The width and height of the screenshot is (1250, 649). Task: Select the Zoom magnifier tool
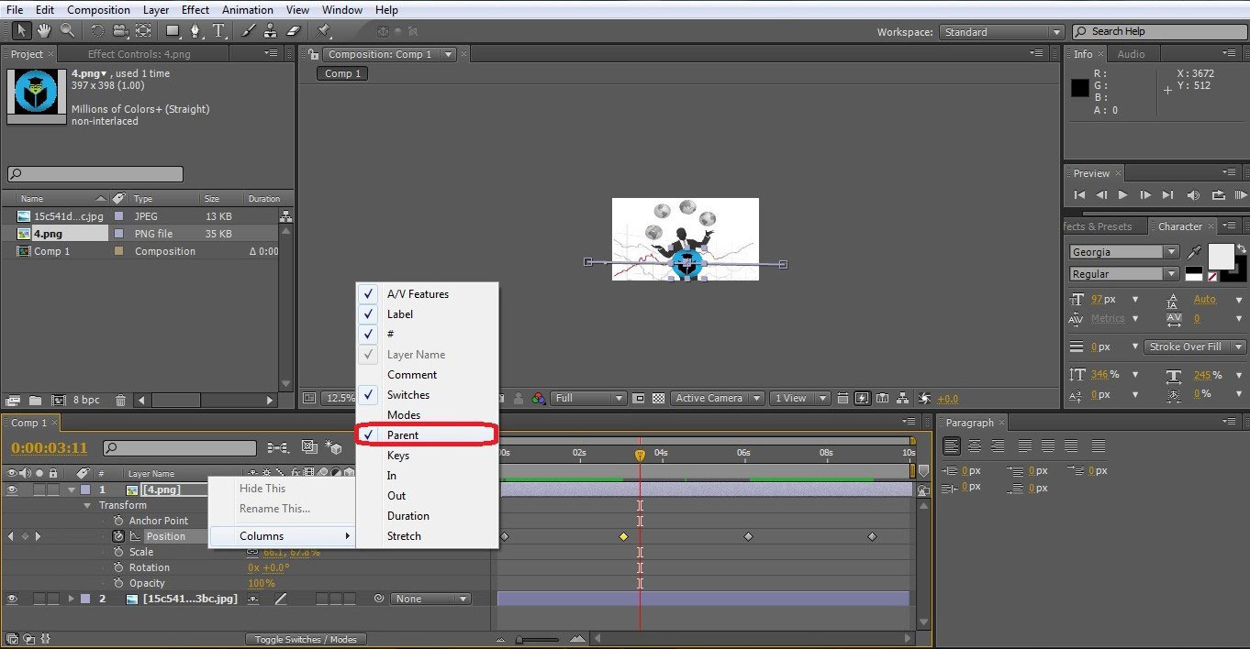67,31
